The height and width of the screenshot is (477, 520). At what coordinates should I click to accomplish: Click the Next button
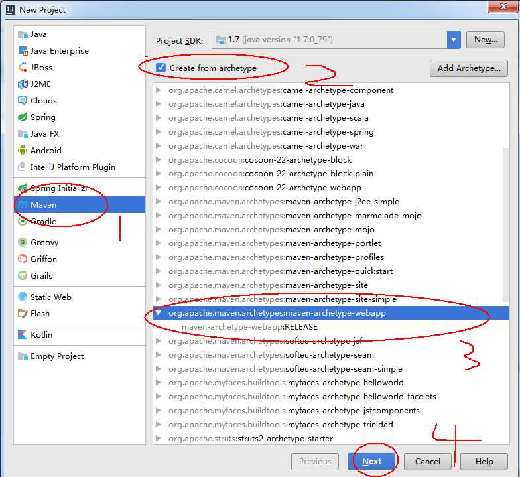click(x=371, y=462)
